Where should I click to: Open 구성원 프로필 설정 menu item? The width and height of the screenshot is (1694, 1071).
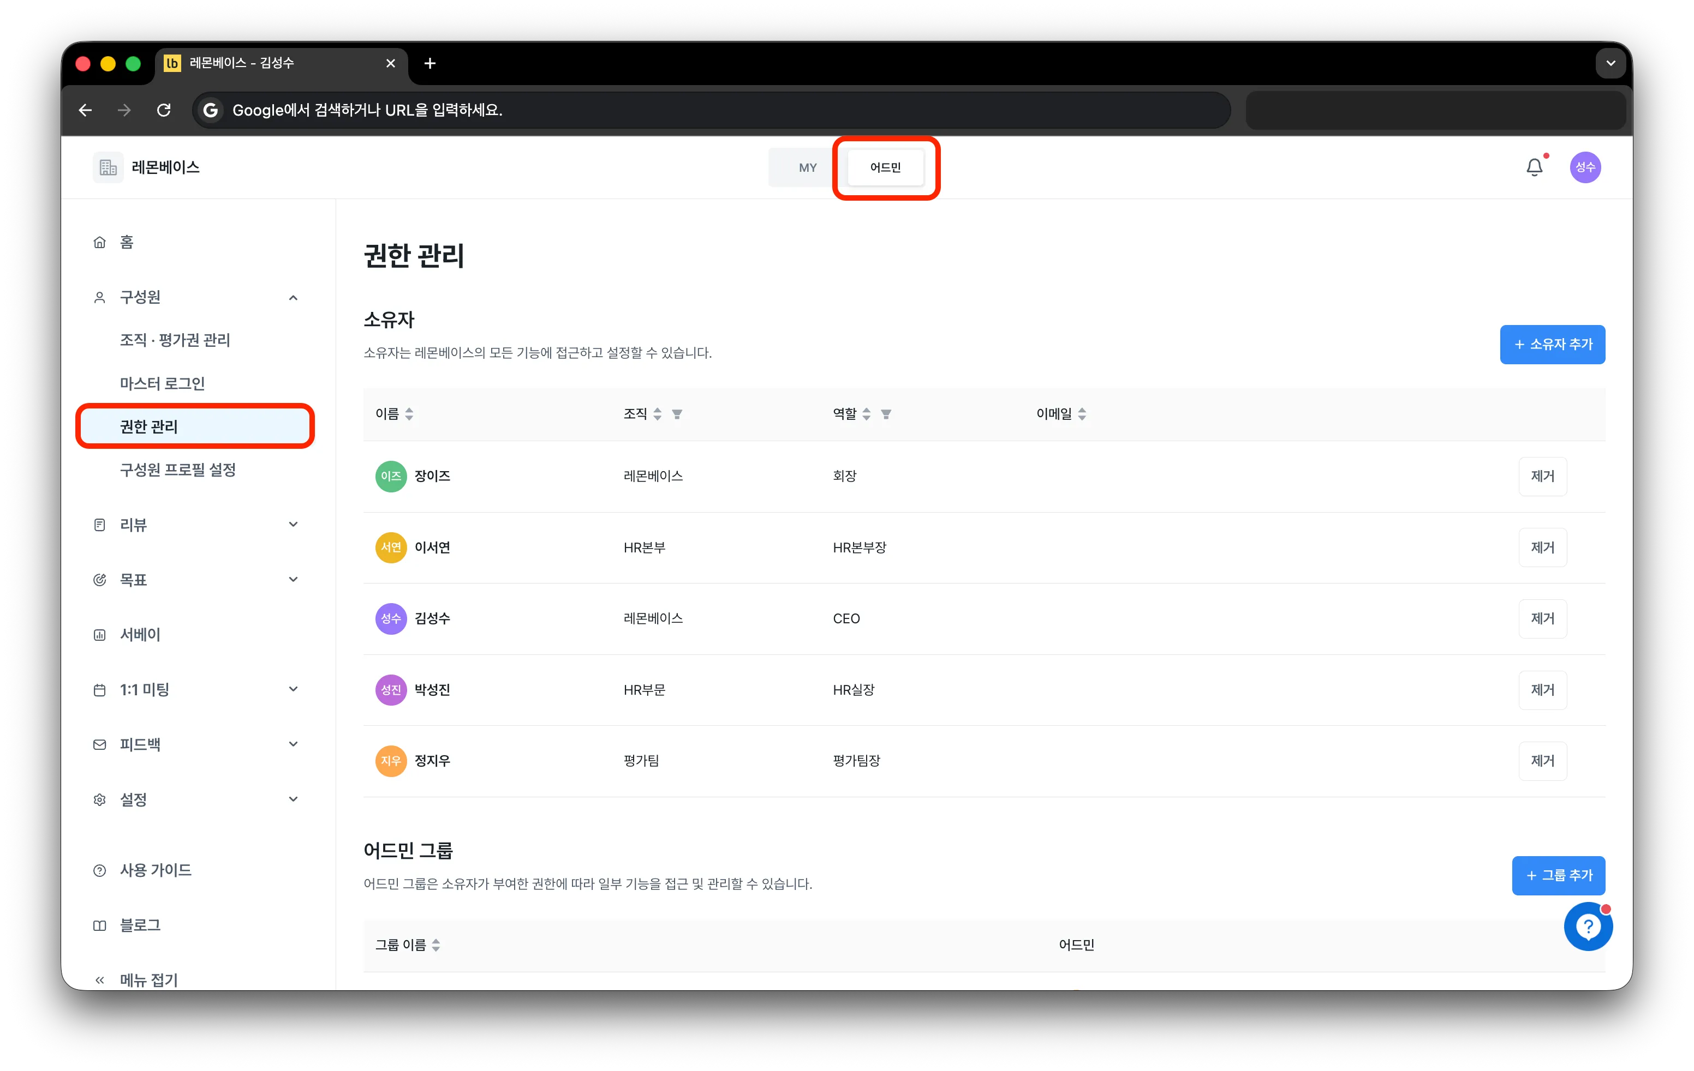178,470
